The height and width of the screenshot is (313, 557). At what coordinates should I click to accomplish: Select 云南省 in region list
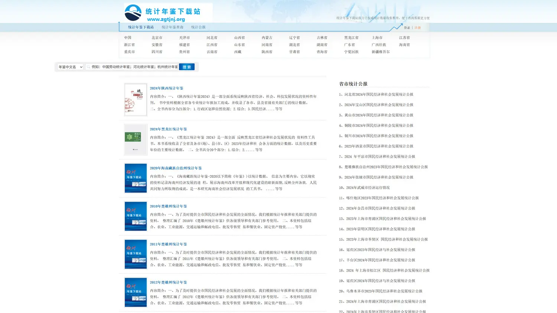[212, 52]
